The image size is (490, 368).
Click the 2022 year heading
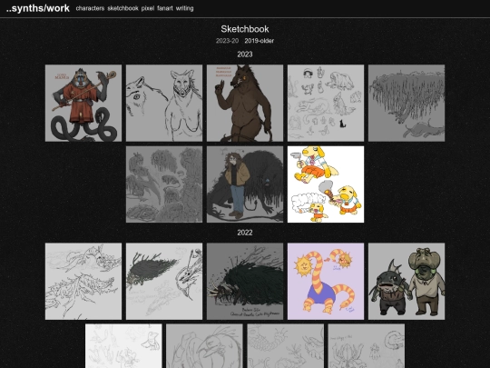click(x=245, y=233)
